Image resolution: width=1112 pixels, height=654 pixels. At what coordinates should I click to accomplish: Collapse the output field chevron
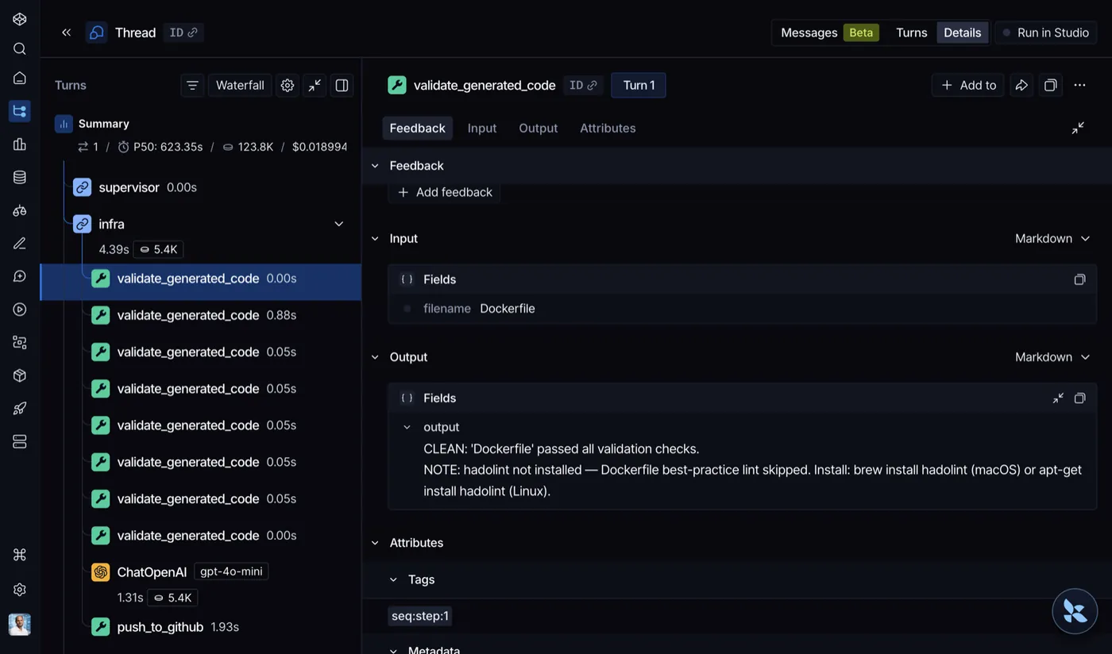click(x=407, y=427)
